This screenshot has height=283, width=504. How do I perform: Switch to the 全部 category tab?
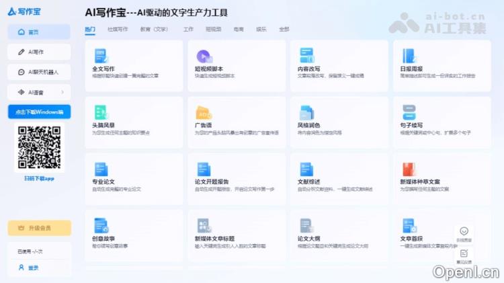[x=284, y=30]
